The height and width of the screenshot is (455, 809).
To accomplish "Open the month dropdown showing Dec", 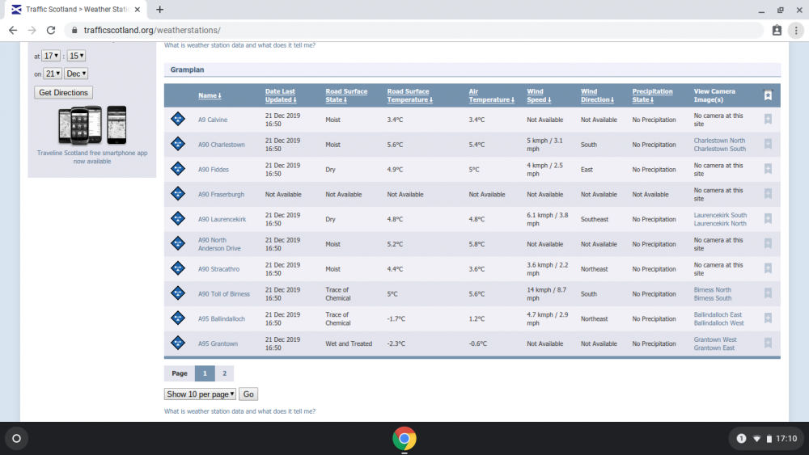I will coord(76,74).
